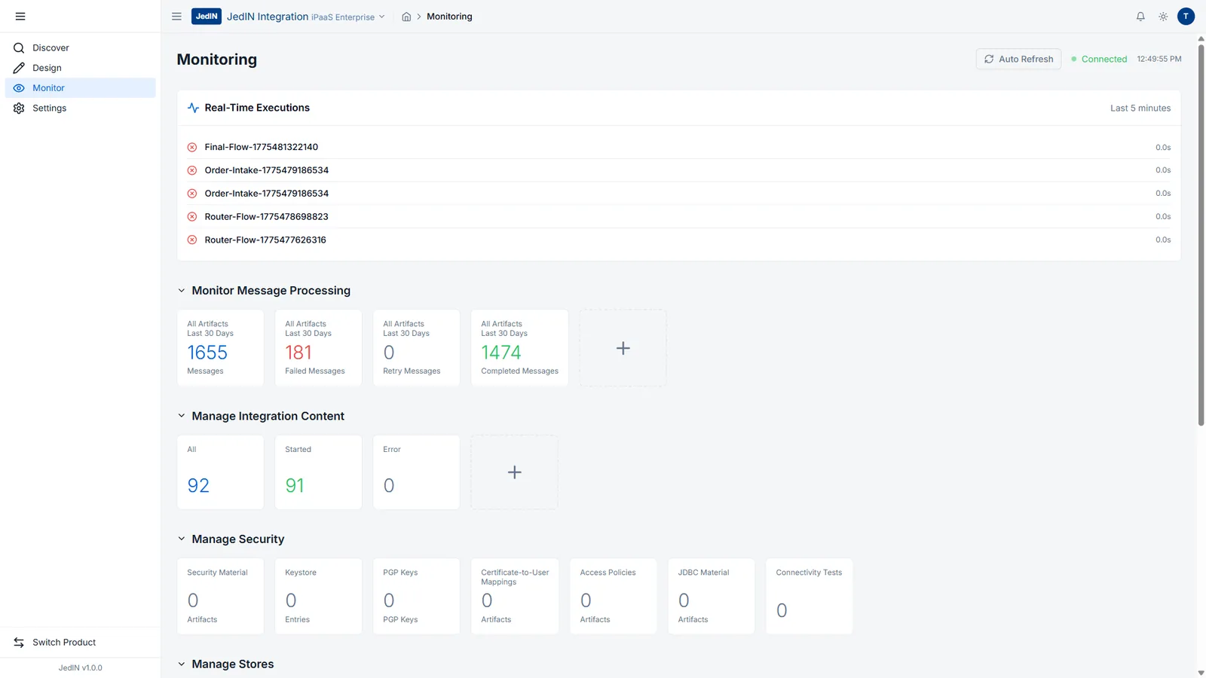The width and height of the screenshot is (1206, 678).
Task: Open the Error 0 tile
Action: tap(416, 472)
